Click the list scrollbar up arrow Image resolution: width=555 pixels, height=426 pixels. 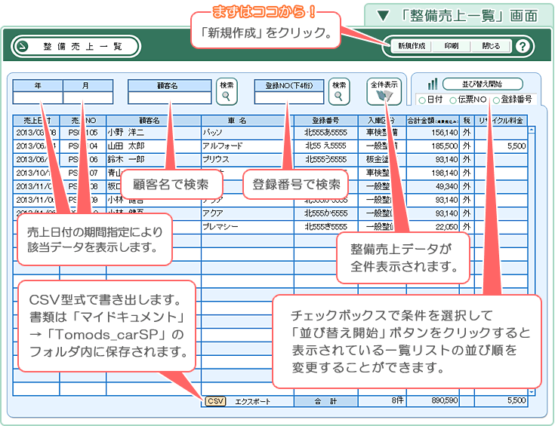coord(532,130)
